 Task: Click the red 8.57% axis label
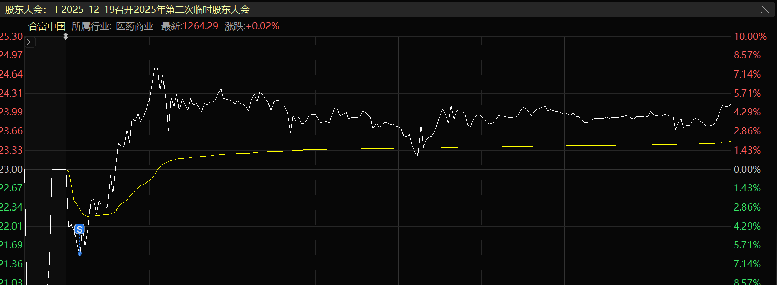748,55
